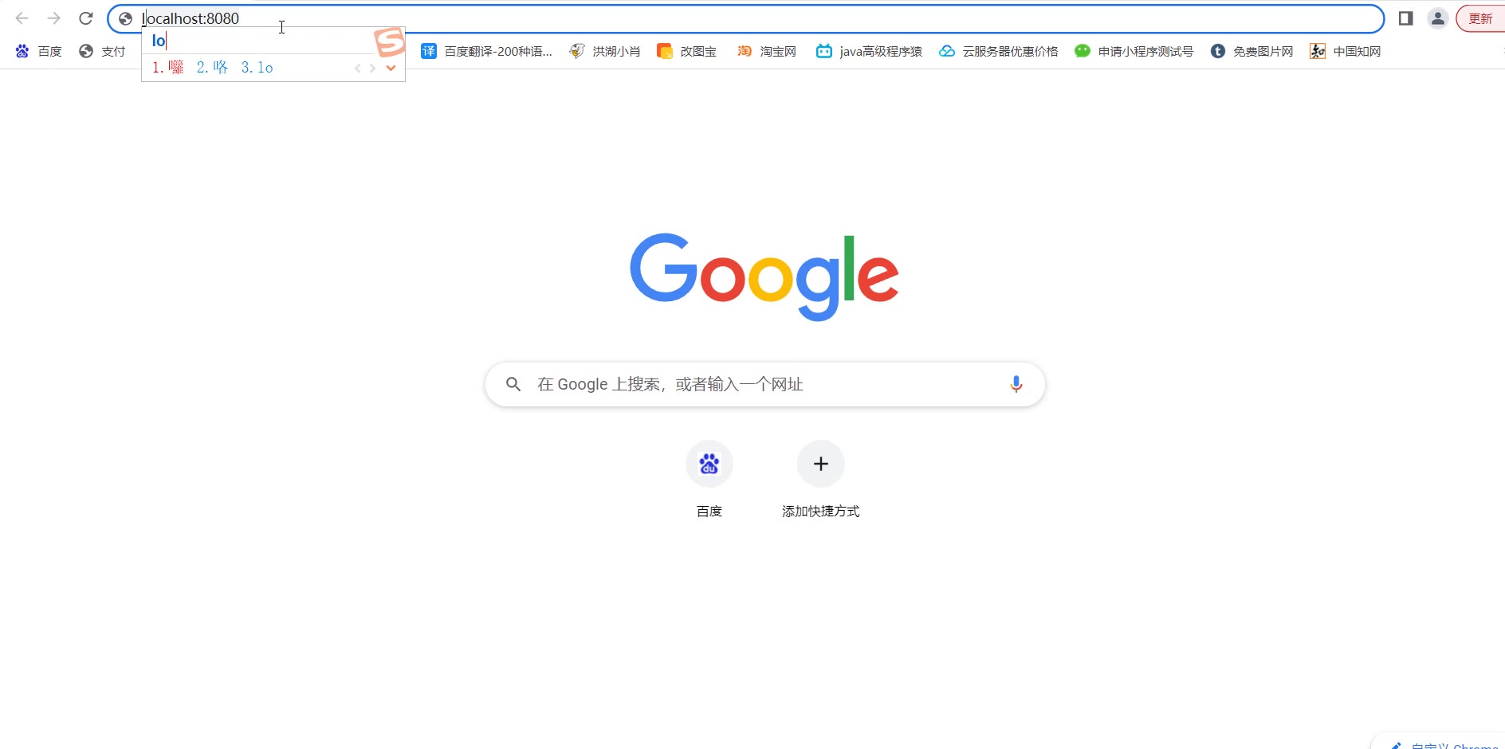Click the magnifier icon in search box
The width and height of the screenshot is (1505, 749).
(513, 384)
